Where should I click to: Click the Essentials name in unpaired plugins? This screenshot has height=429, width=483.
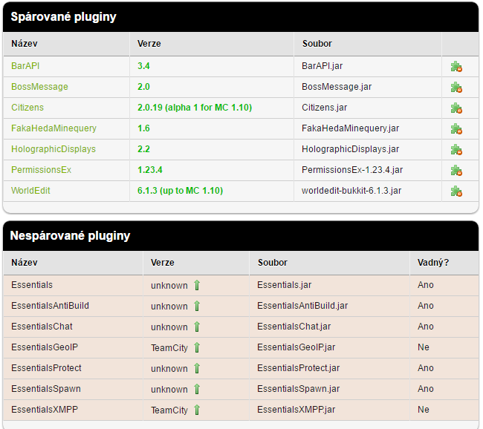[32, 285]
